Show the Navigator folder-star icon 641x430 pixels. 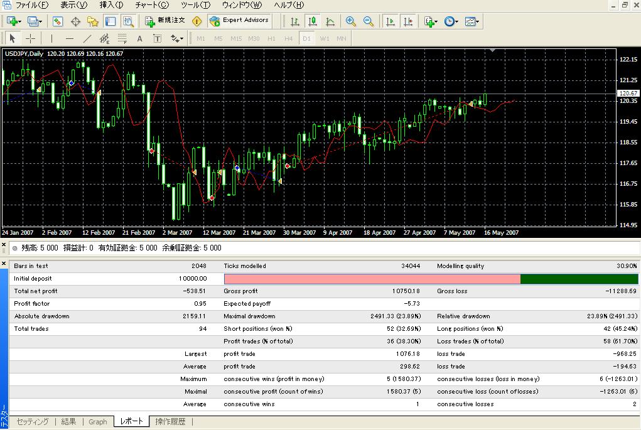[x=93, y=21]
